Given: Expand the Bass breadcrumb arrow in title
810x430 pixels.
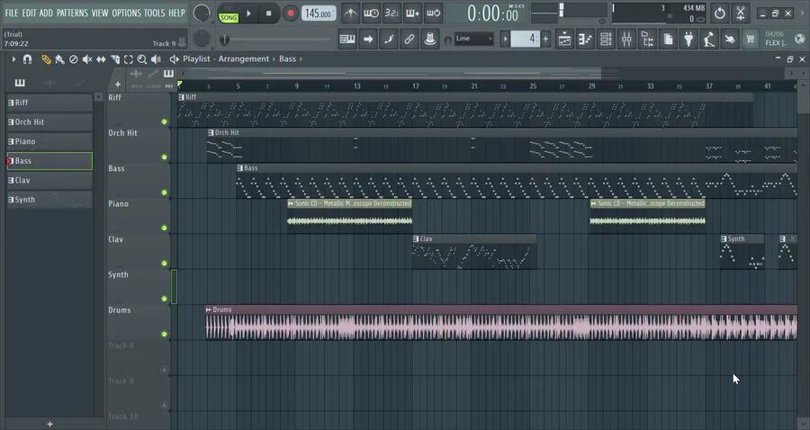Looking at the screenshot, I should point(301,59).
